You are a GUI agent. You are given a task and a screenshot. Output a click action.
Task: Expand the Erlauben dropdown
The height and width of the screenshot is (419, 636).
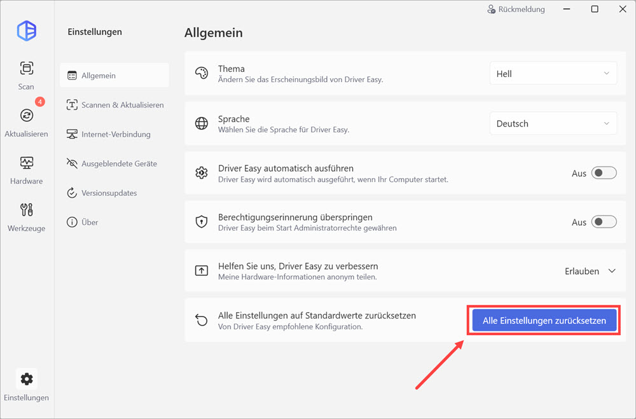(x=590, y=271)
